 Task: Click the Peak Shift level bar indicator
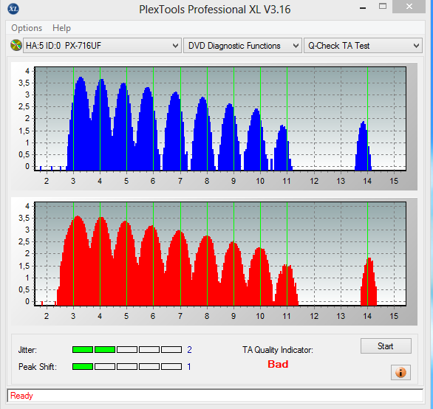127,366
